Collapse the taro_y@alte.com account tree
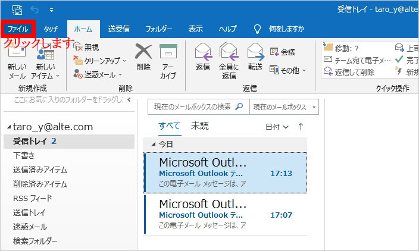Viewport: 419px width, 251px height. [x=9, y=127]
